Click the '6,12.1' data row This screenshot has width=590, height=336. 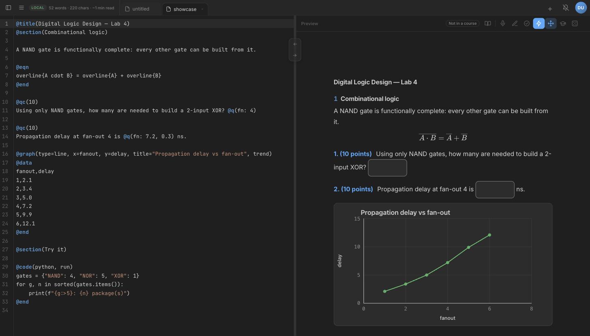(26, 224)
